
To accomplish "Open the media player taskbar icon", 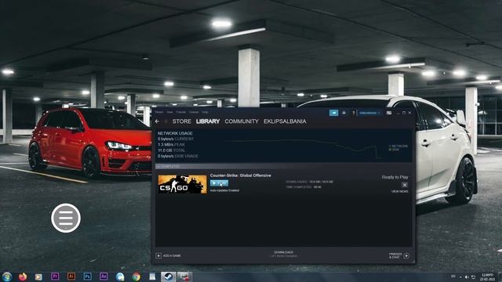I will [38, 277].
